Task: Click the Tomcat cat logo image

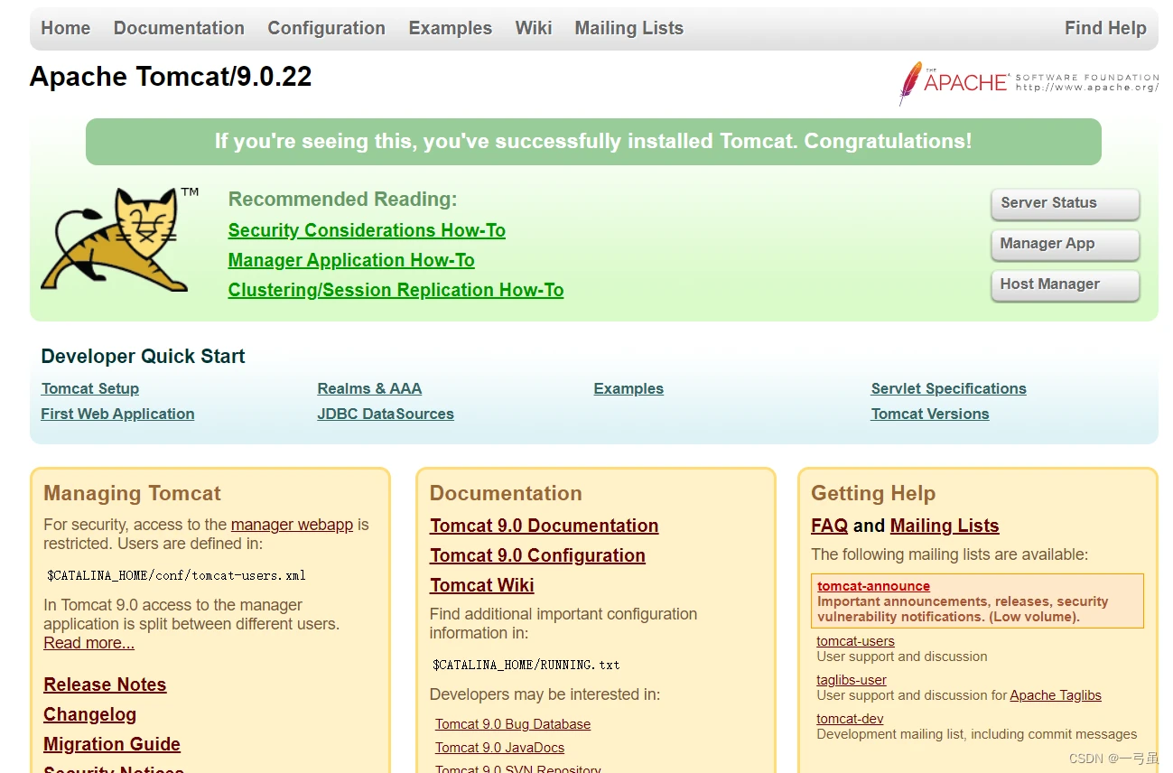Action: (120, 239)
